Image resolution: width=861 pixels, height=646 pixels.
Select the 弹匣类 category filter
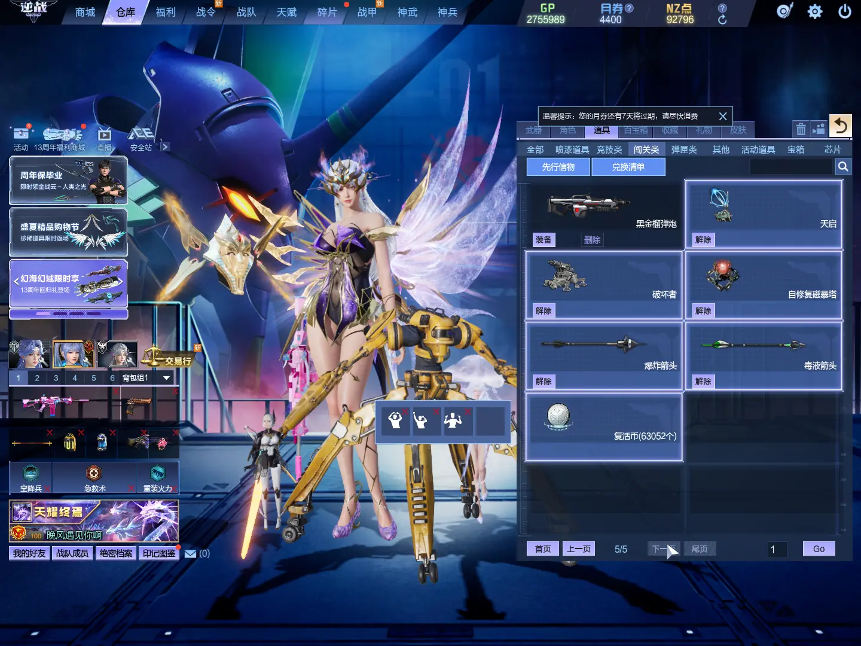(x=684, y=150)
